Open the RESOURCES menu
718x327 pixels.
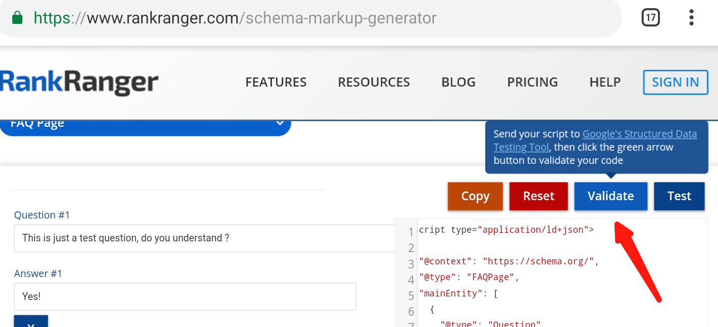click(374, 83)
